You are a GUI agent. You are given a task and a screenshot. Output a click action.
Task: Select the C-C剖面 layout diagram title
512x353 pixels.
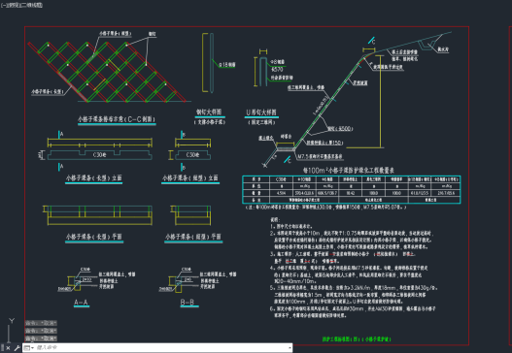coord(117,119)
